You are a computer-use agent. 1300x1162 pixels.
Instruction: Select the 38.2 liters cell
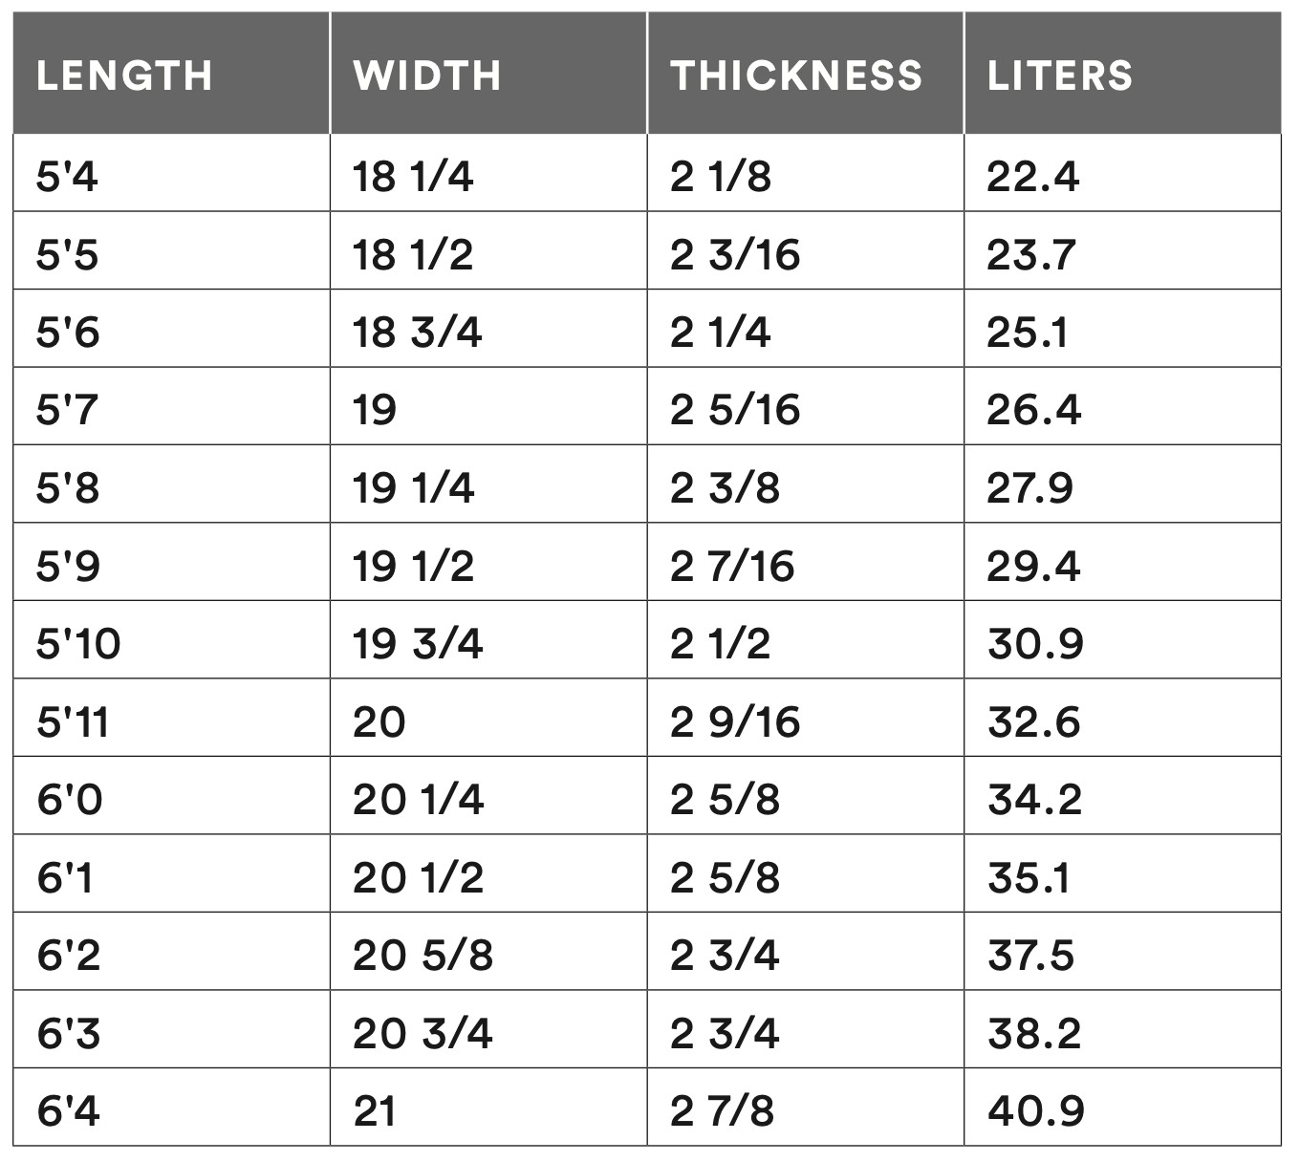point(1033,1034)
